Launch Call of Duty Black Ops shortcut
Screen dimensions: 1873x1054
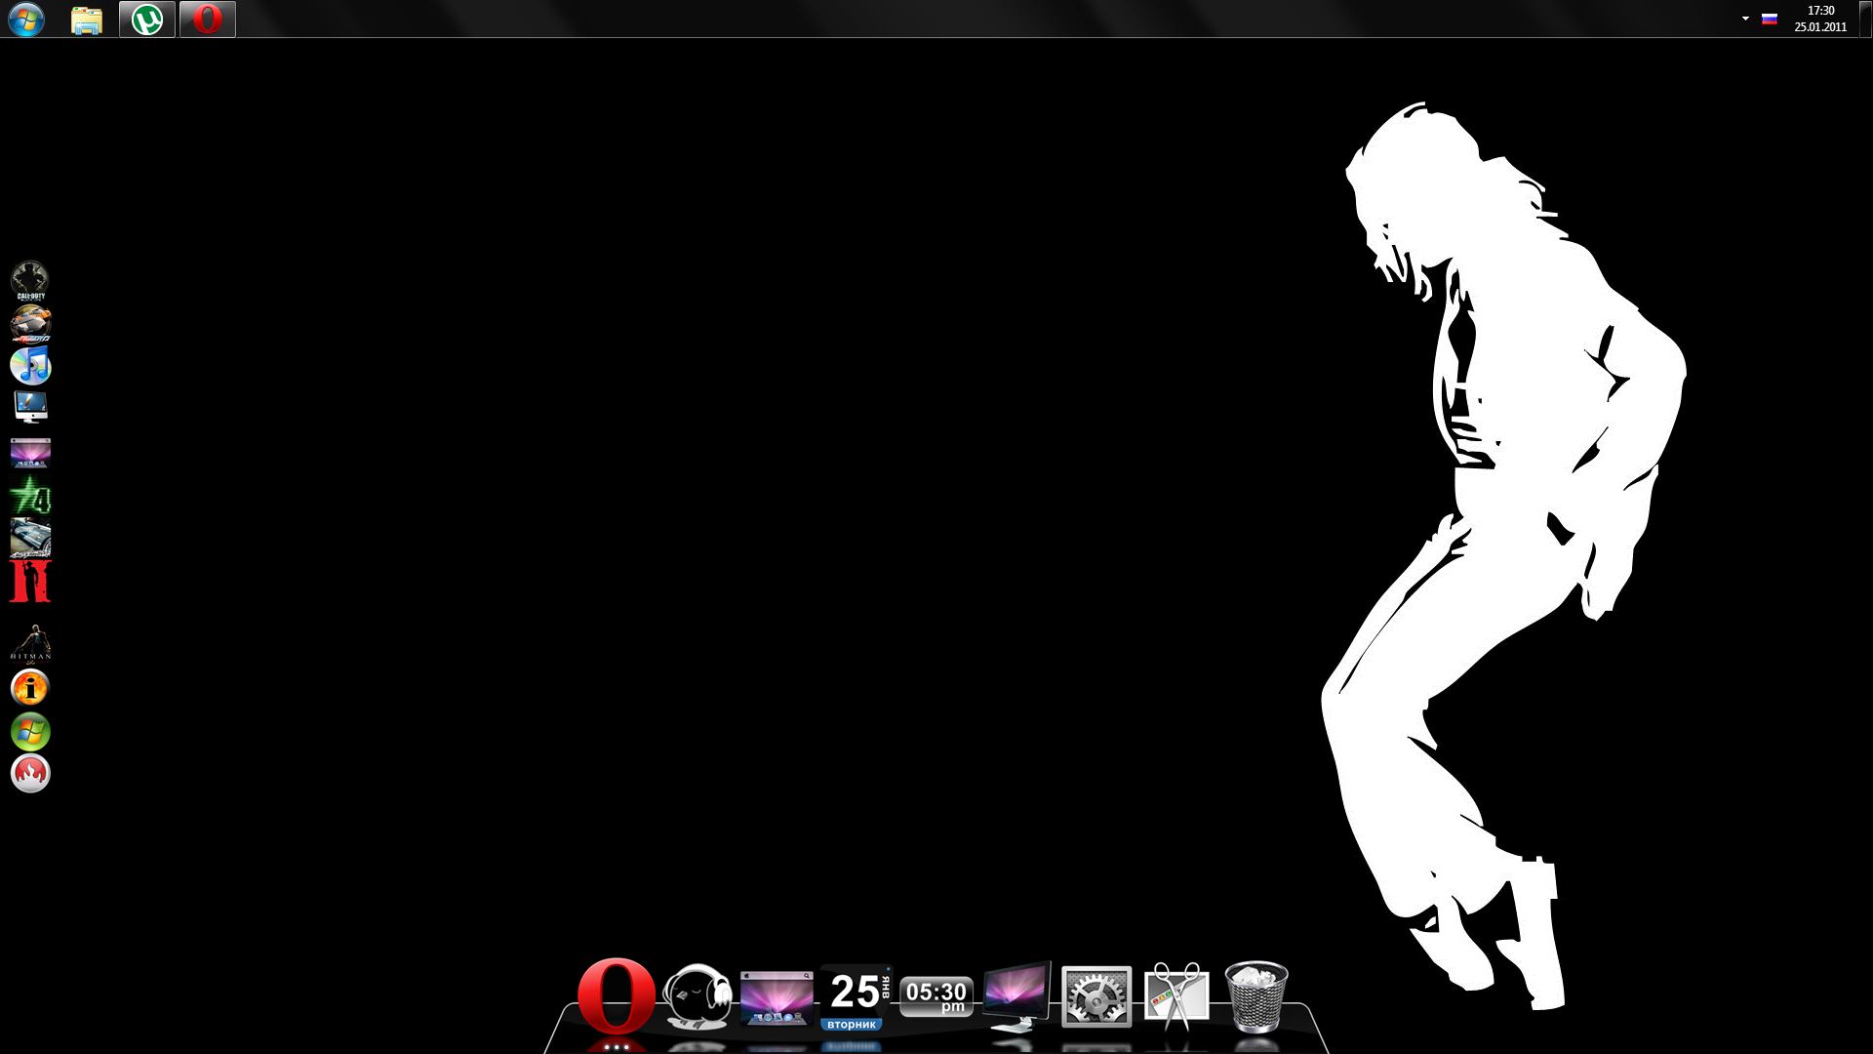30,280
